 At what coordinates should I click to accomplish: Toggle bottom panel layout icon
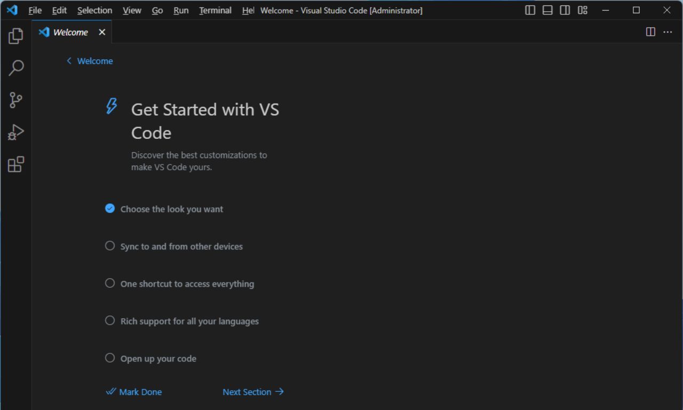tap(547, 10)
